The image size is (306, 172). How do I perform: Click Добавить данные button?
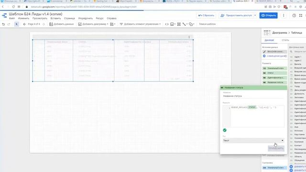tap(62, 24)
